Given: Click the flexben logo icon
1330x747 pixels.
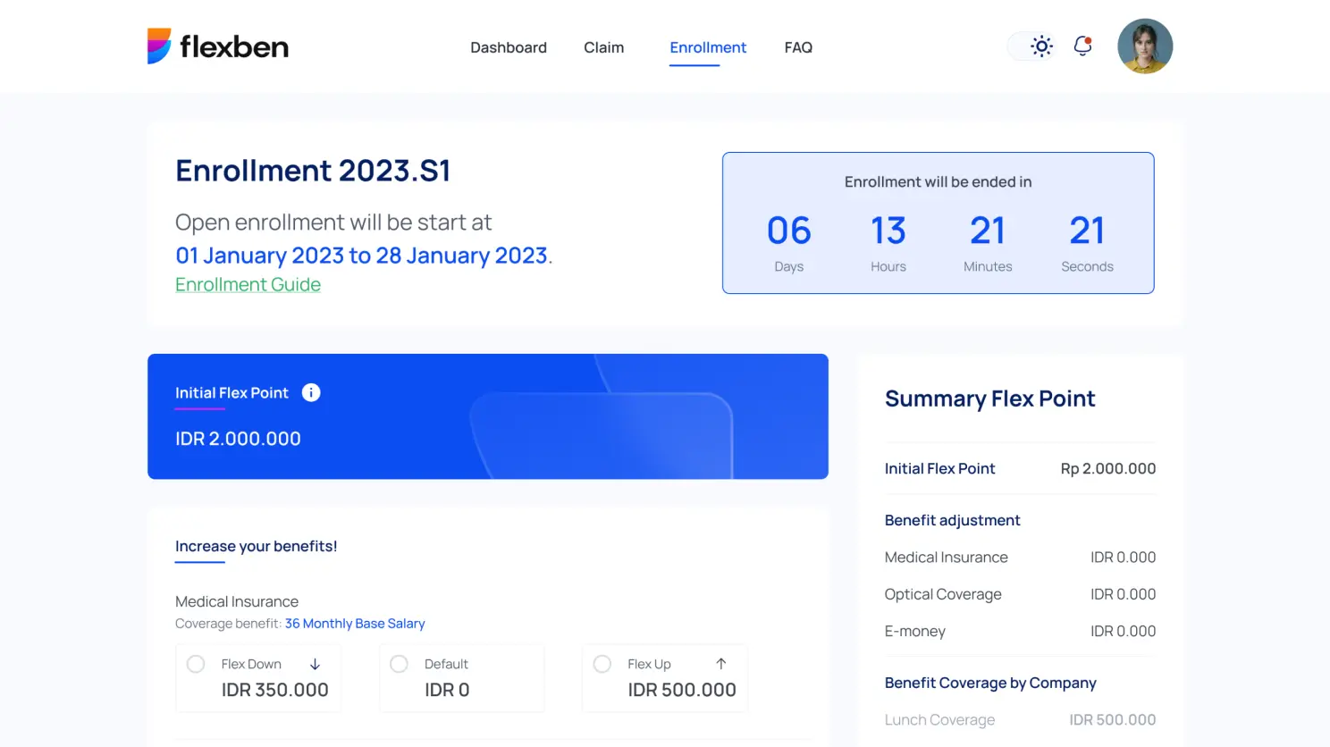Looking at the screenshot, I should click(x=159, y=46).
